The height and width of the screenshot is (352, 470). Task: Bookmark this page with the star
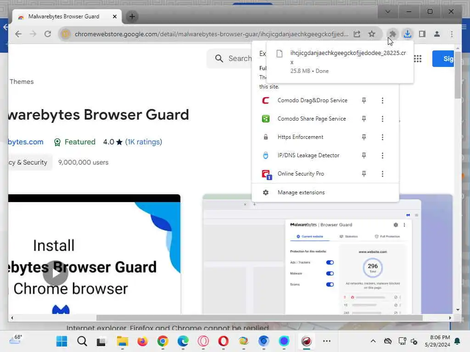(372, 34)
